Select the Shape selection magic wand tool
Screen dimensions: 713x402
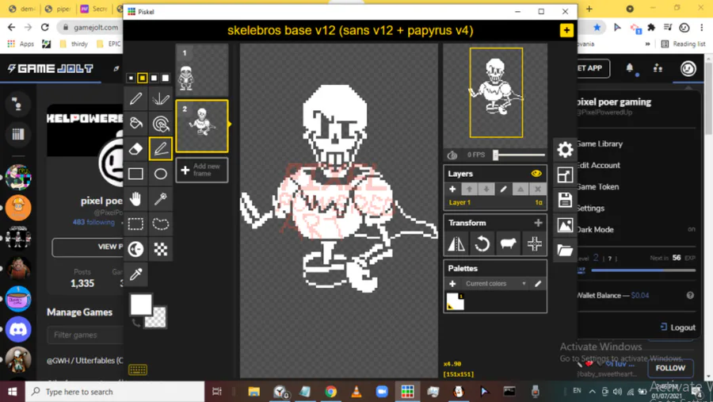tap(161, 198)
